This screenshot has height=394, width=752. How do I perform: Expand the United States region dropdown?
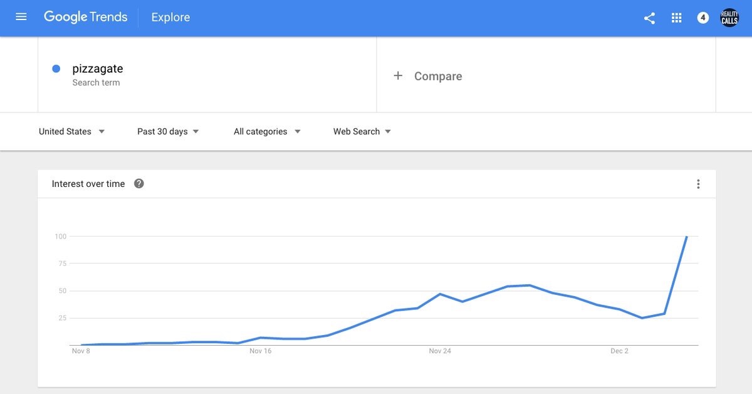pyautogui.click(x=71, y=132)
